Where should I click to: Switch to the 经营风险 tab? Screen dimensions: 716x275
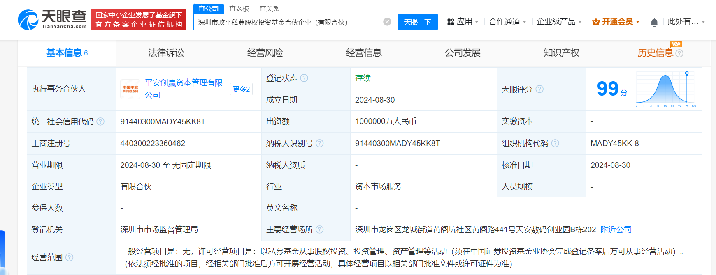point(265,53)
